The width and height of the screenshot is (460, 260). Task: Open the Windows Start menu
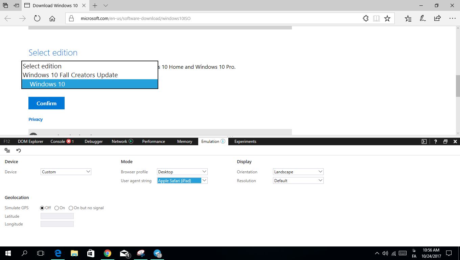coord(8,253)
